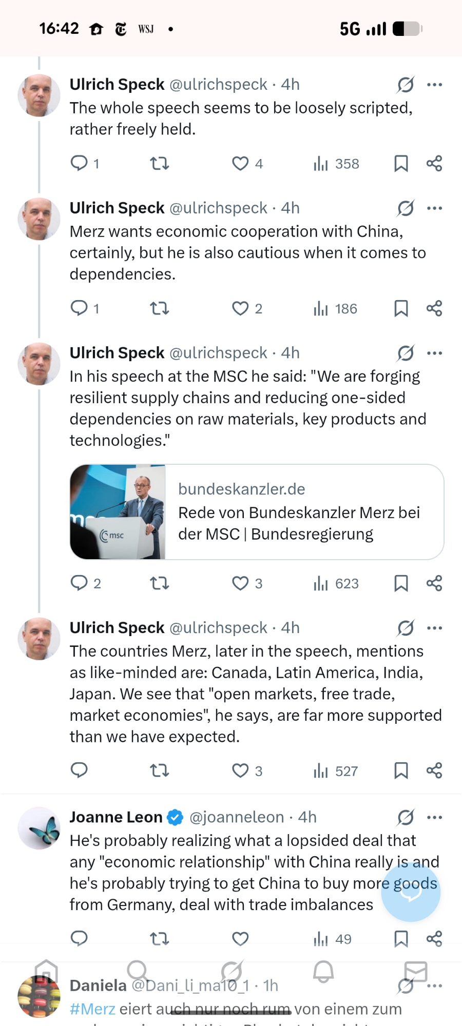Screen dimensions: 462x1026
Task: Like the MSC speech quote post
Action: coord(240,583)
